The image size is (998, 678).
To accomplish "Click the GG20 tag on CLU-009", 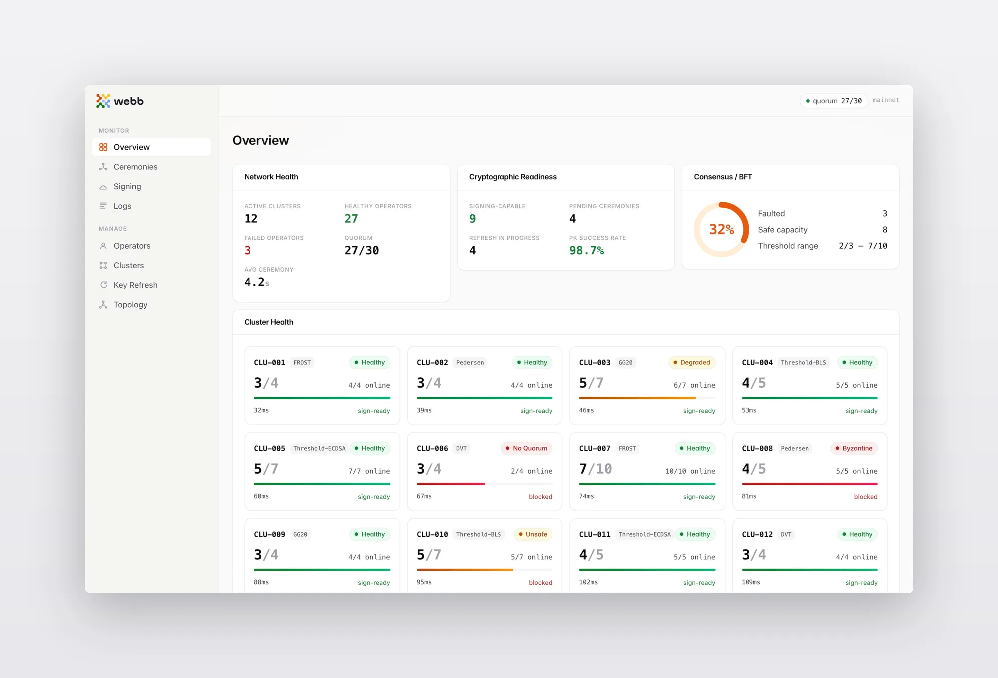I will point(300,535).
